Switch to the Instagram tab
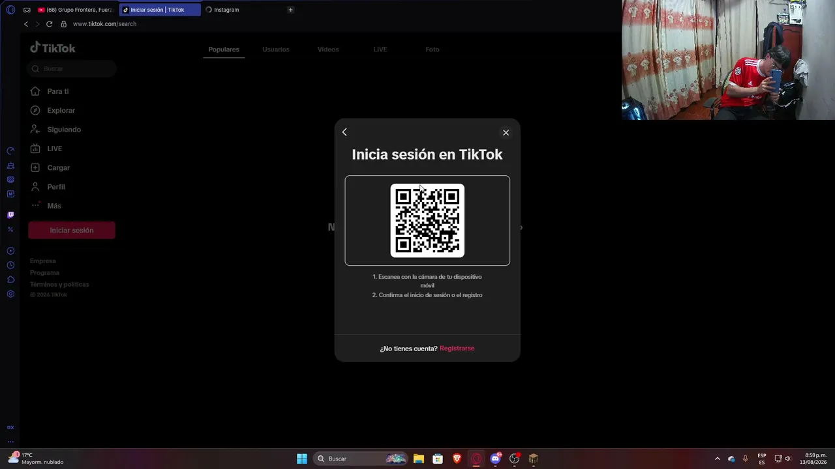Screen dimensions: 835x469 [x=241, y=10]
